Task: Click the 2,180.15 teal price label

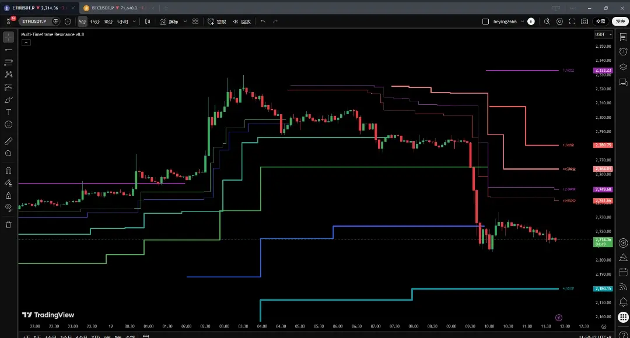Action: pyautogui.click(x=603, y=288)
